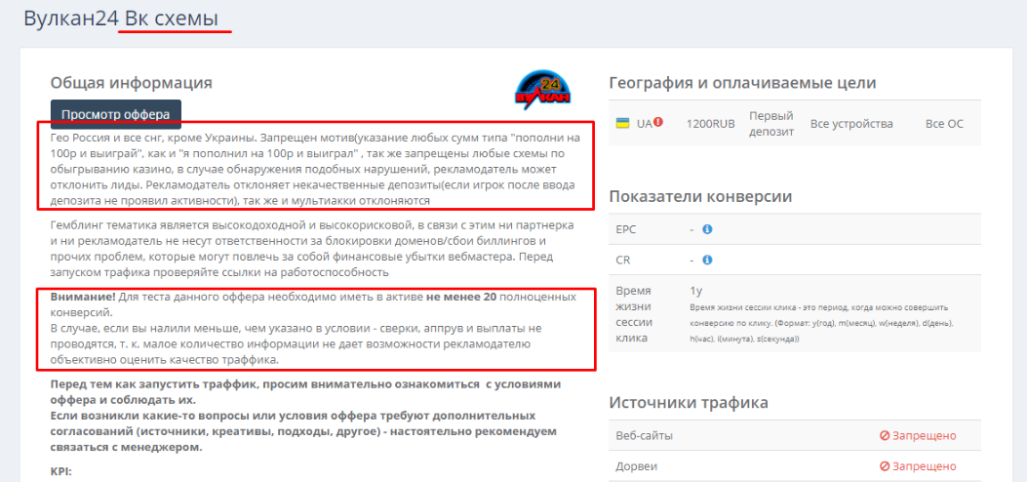Click the Вулкан 24 logo image
This screenshot has height=482, width=1027.
point(543,88)
